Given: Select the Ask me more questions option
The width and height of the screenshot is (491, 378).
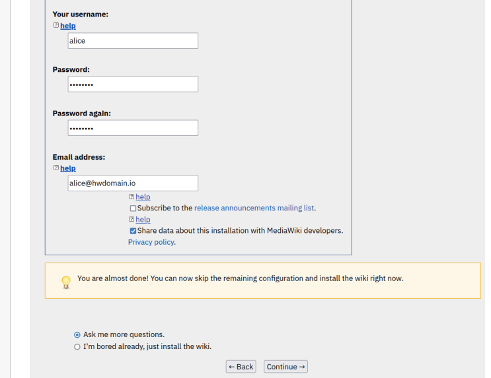Looking at the screenshot, I should [77, 334].
